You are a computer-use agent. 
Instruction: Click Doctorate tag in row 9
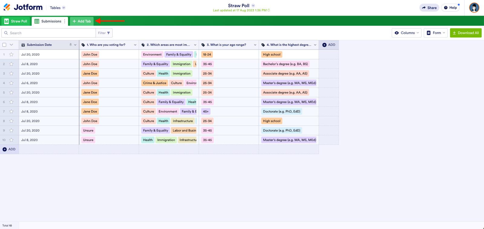pyautogui.click(x=282, y=130)
